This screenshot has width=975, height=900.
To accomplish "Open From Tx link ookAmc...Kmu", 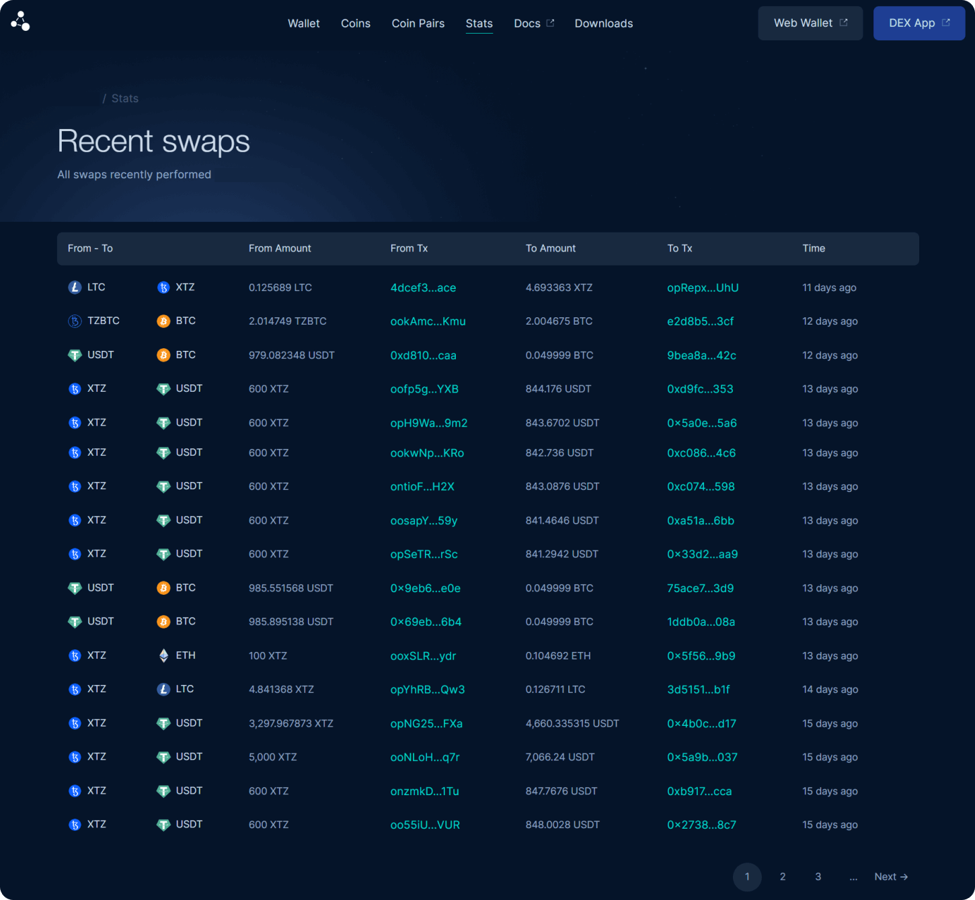I will coord(428,321).
